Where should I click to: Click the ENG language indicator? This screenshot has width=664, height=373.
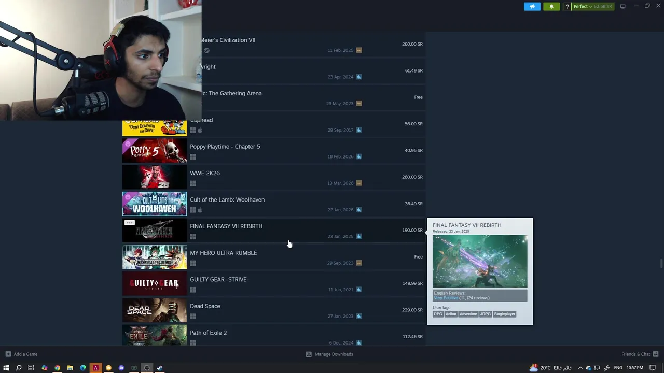618,368
